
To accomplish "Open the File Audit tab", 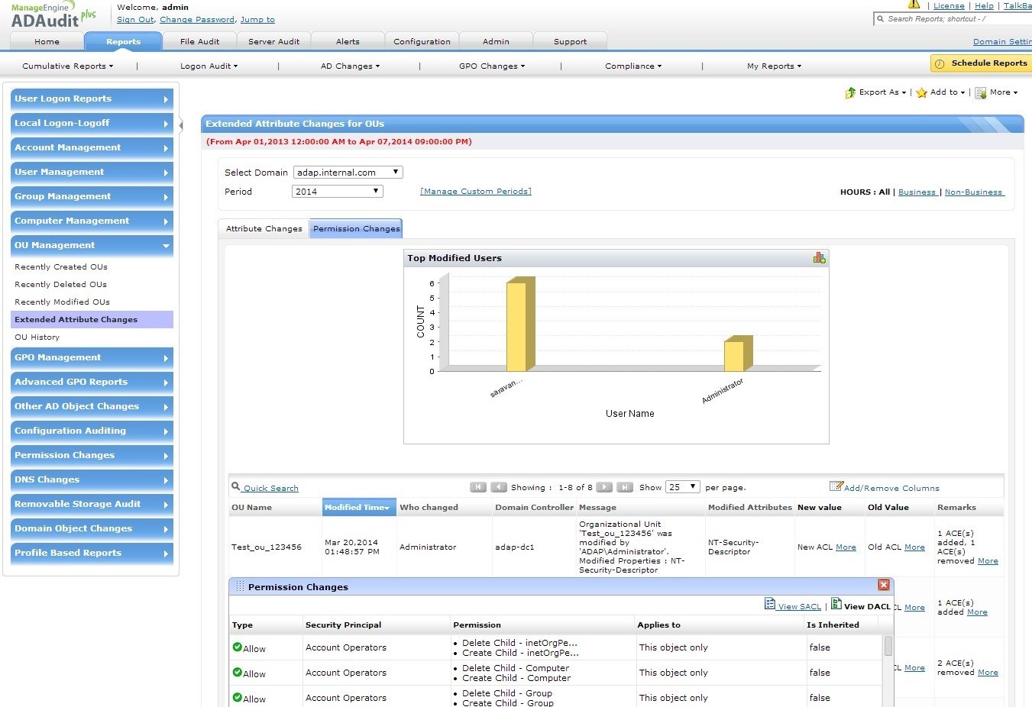I will click(199, 41).
